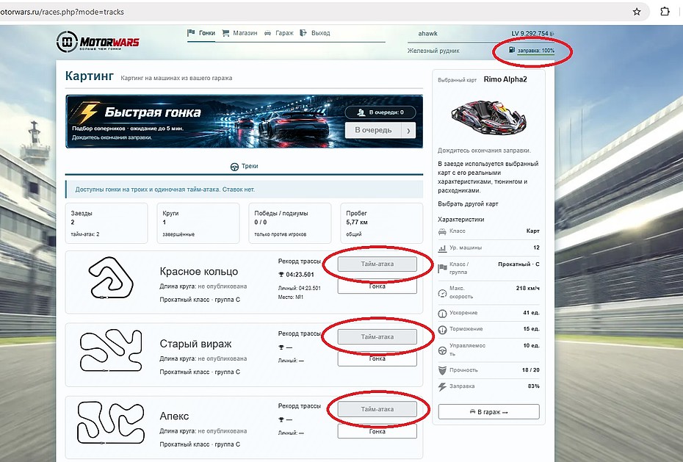Viewport: 683px width, 462px height.
Task: Click the lightning icon beside Заправка 83%
Action: coord(442,386)
